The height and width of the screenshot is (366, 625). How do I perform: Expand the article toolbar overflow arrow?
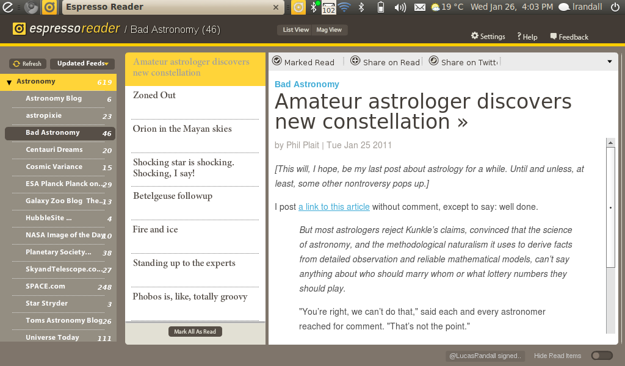coord(609,62)
